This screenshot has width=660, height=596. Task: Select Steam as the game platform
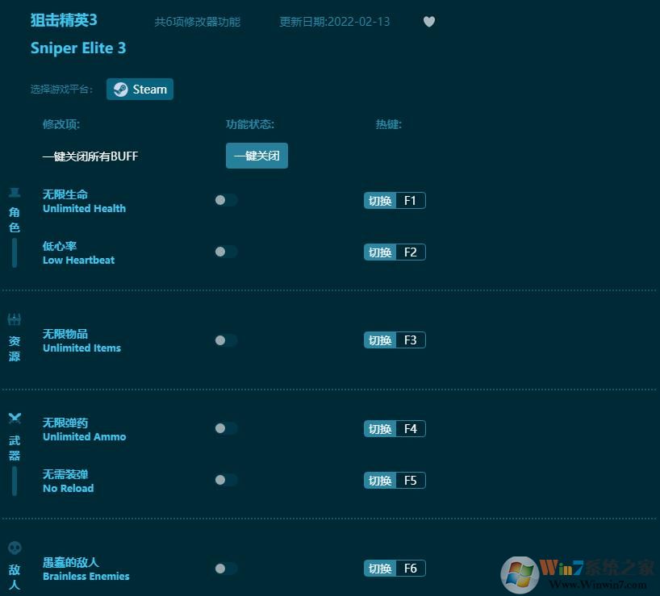click(x=140, y=89)
